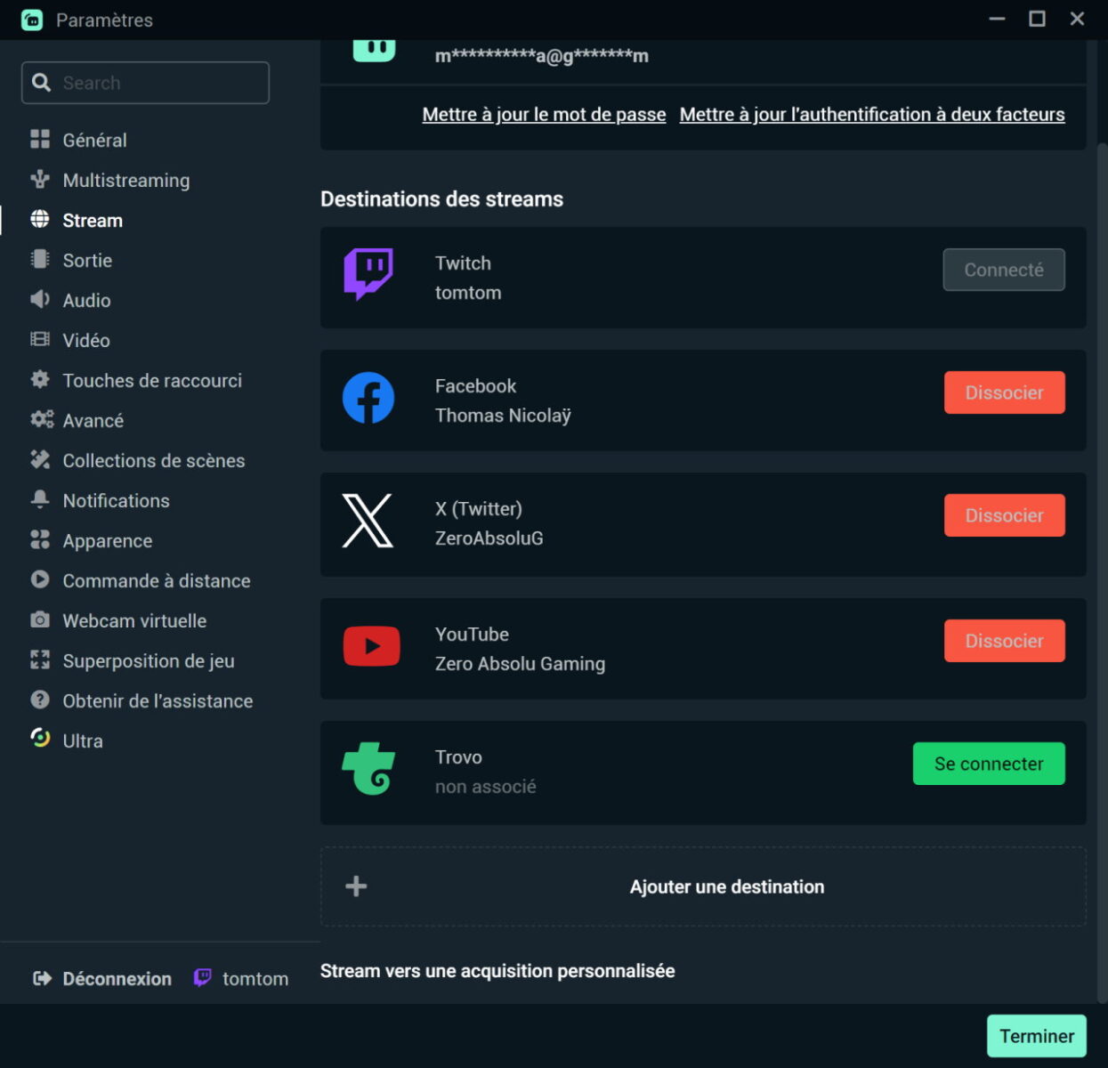The image size is (1108, 1068).
Task: Focus the Search input field
Action: (x=145, y=83)
